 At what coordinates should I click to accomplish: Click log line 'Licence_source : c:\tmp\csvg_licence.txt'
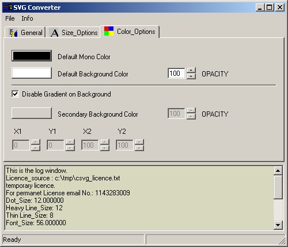63,178
